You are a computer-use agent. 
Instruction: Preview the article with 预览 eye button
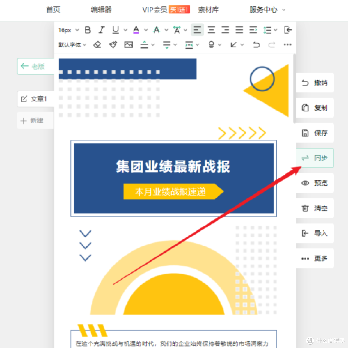(x=315, y=183)
